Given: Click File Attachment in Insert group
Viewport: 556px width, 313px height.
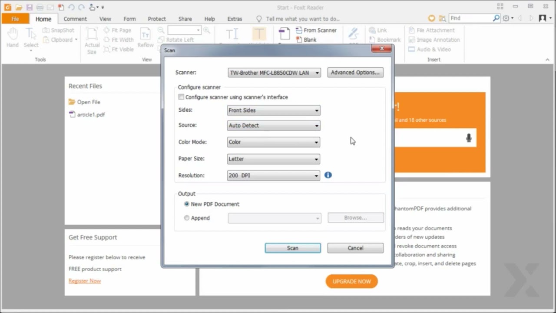Looking at the screenshot, I should [x=432, y=30].
